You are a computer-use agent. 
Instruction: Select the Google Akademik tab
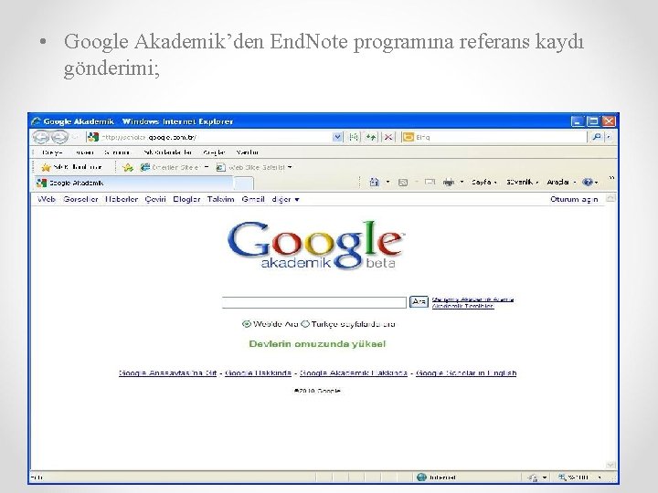(x=133, y=183)
